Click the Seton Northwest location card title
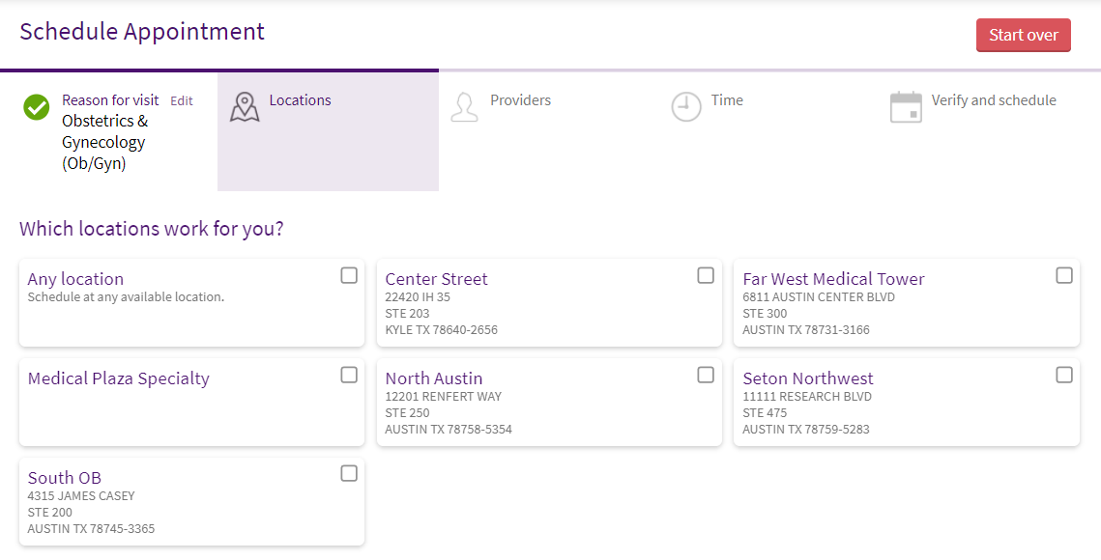Image resolution: width=1101 pixels, height=560 pixels. pyautogui.click(x=808, y=378)
